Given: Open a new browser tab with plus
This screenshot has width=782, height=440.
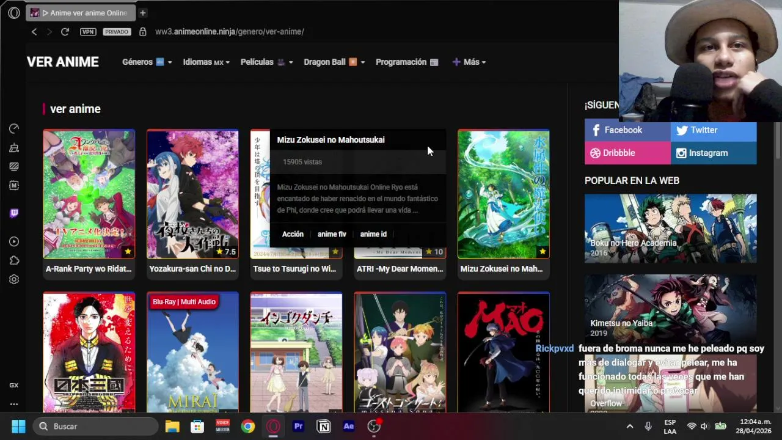Looking at the screenshot, I should pyautogui.click(x=142, y=13).
